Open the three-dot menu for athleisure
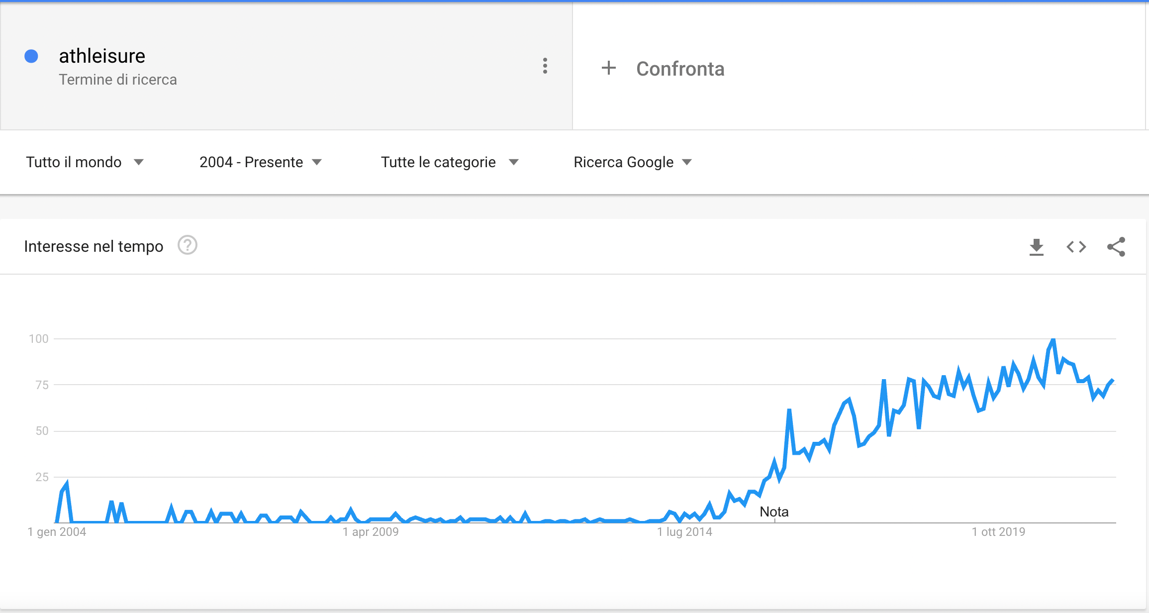 [x=545, y=66]
